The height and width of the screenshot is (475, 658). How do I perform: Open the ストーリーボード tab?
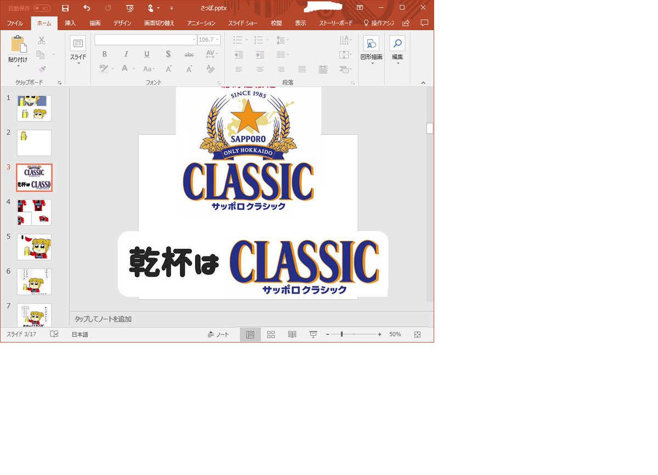click(x=336, y=23)
